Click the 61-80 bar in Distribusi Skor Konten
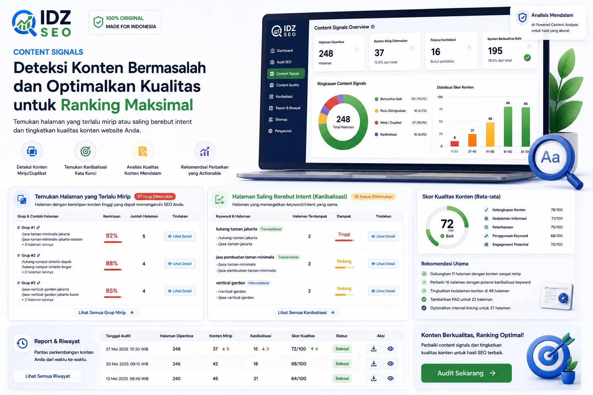The height and width of the screenshot is (395, 593). [508, 127]
